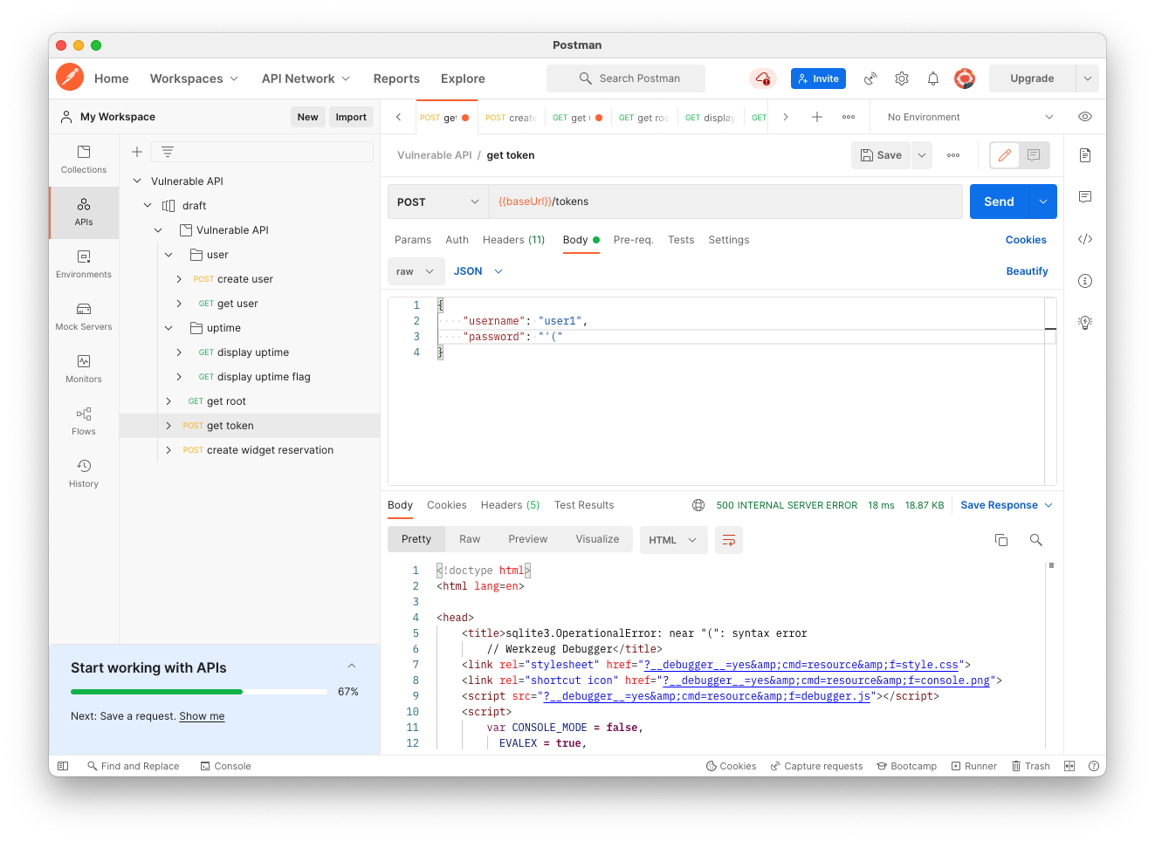Click the Search Postman field
Image resolution: width=1155 pixels, height=841 pixels.
pyautogui.click(x=626, y=79)
